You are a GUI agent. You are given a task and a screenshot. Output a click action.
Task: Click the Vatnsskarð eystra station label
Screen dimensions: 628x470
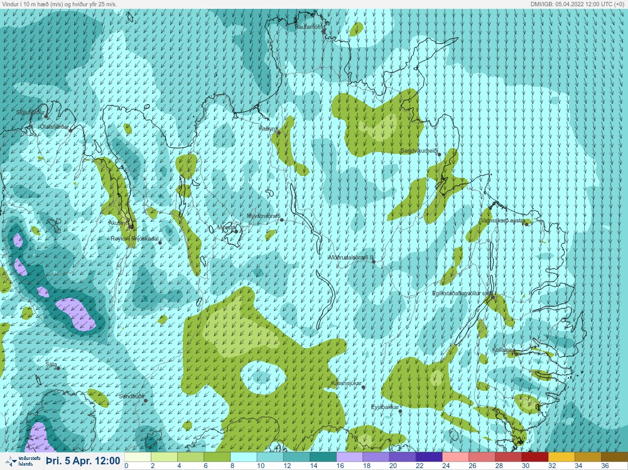(x=502, y=221)
